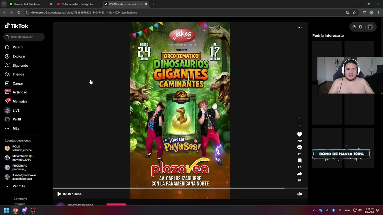Open the TikTok logo home link
Image resolution: width=383 pixels, height=215 pixels.
pos(16,26)
